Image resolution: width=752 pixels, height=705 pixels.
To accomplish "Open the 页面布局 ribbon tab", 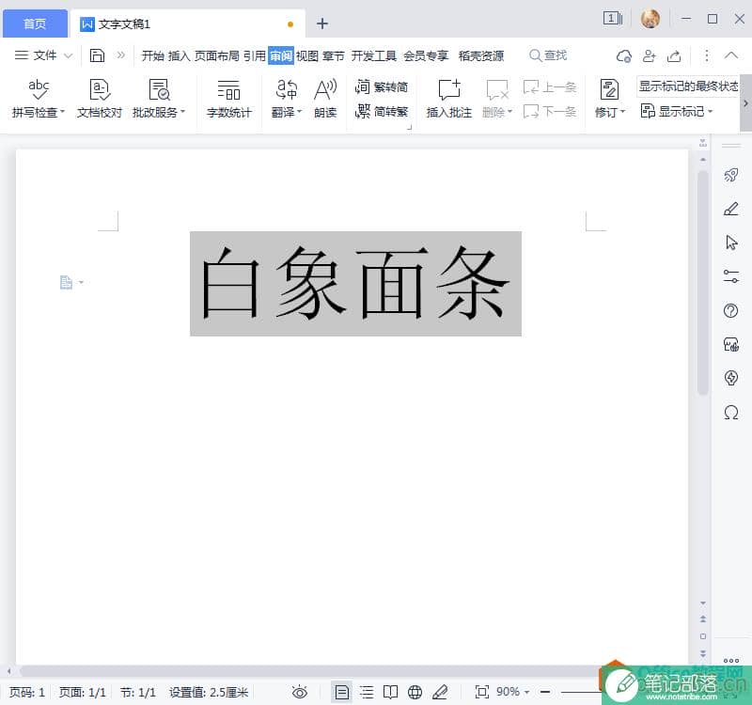I will pos(217,56).
